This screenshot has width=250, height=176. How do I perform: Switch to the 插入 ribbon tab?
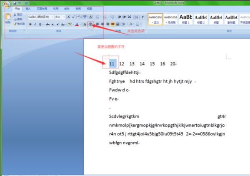28,9
